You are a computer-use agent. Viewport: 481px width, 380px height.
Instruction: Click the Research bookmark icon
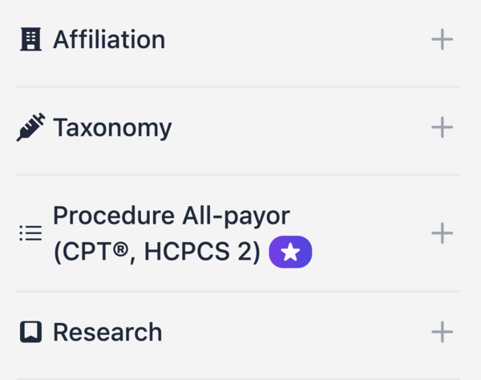coord(30,332)
